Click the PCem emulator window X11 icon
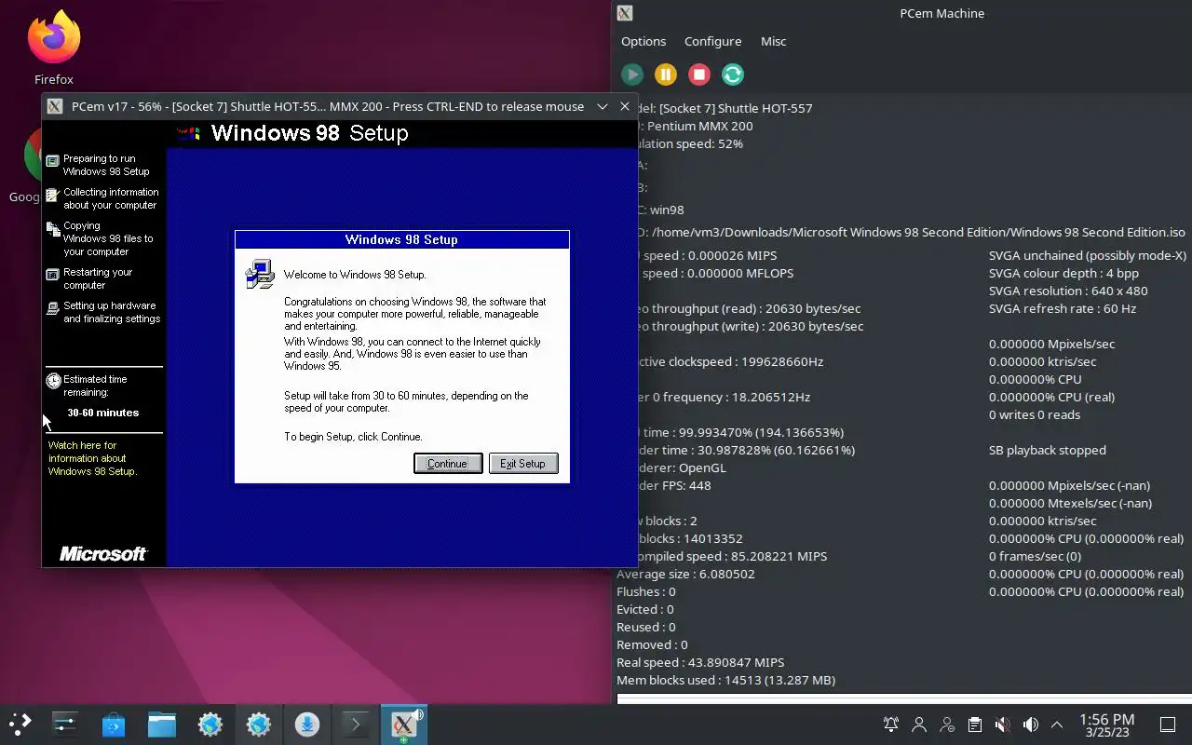The image size is (1192, 745). coord(55,106)
